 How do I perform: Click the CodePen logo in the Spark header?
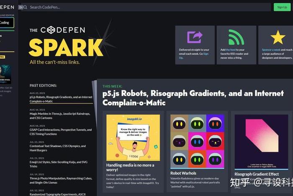63,30
